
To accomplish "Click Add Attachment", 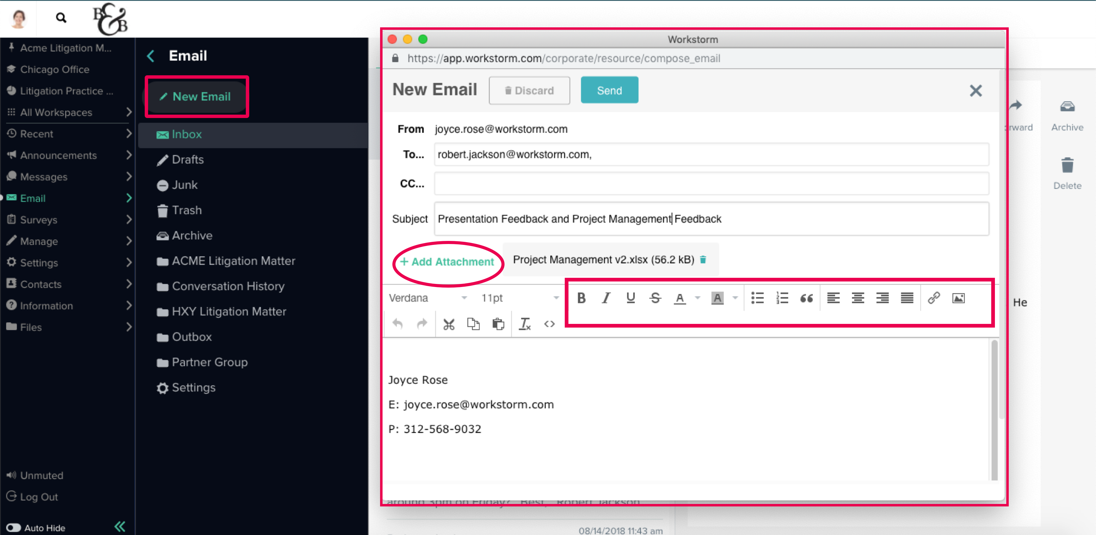I will (x=447, y=261).
